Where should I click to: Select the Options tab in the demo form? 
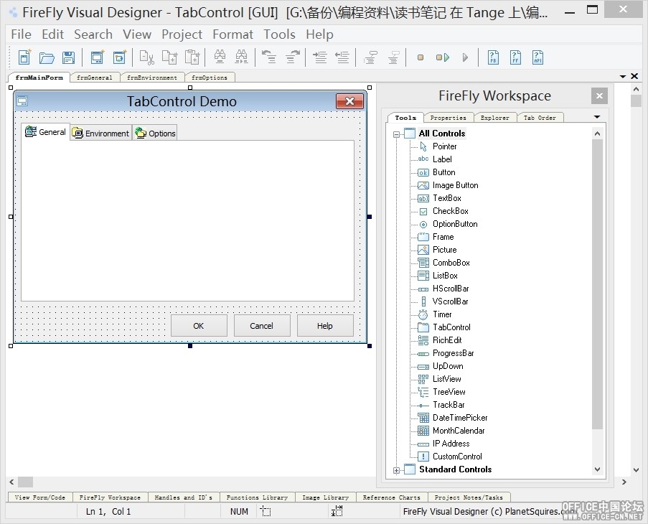point(155,133)
